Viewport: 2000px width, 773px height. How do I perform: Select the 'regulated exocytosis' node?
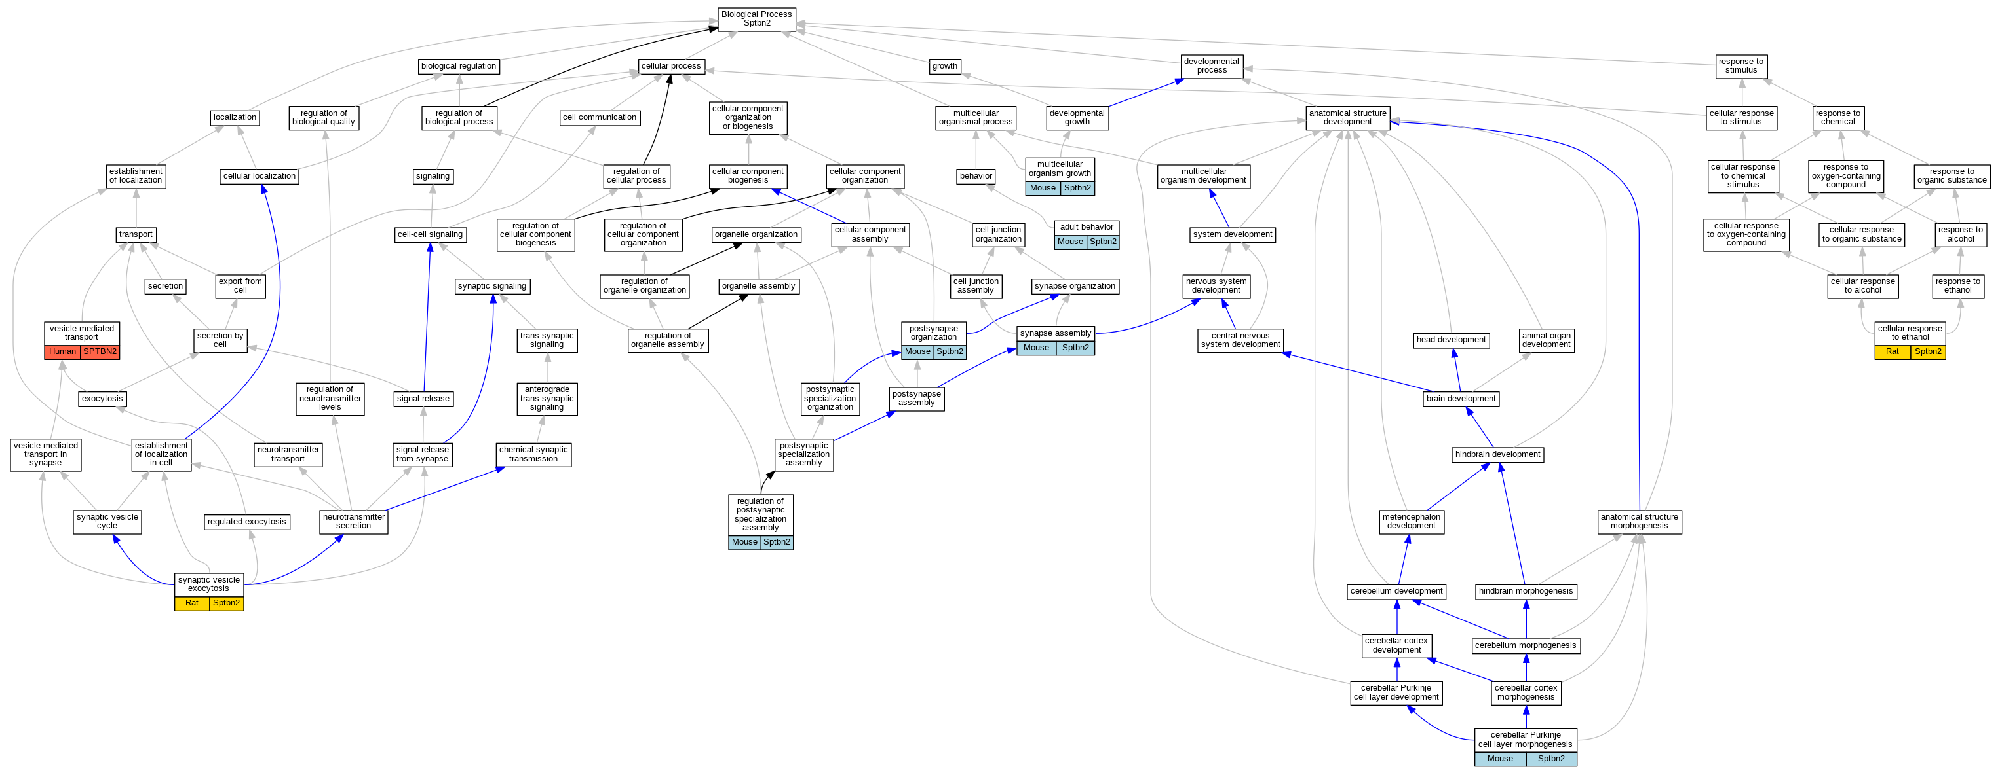point(247,522)
